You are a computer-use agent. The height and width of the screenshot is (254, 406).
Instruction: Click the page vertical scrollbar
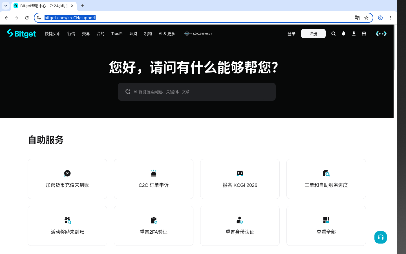pos(394,47)
